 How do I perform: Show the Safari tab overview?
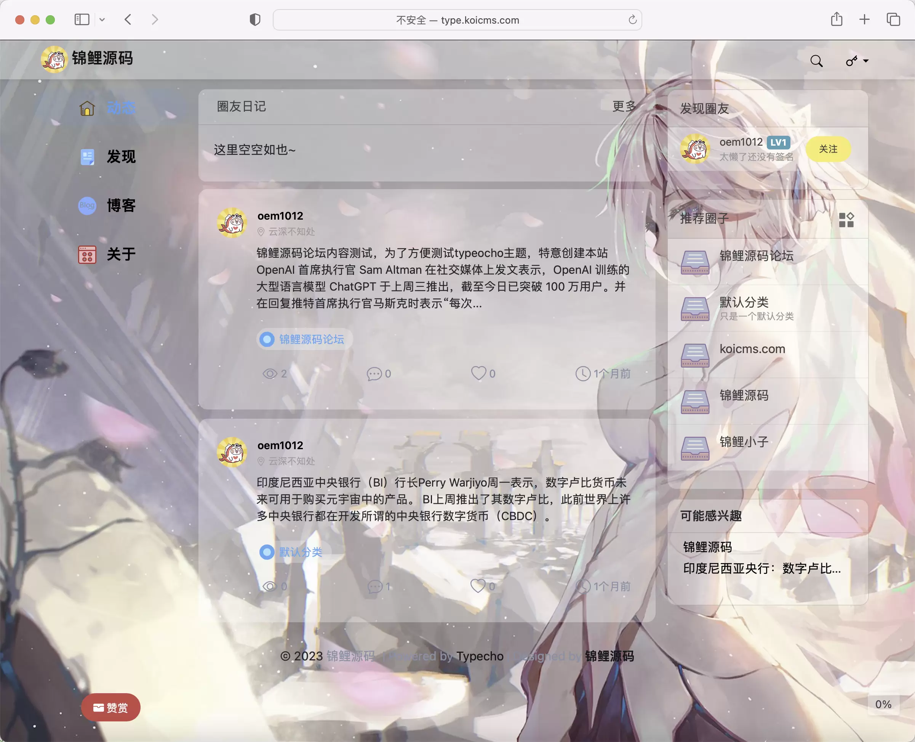coord(893,20)
